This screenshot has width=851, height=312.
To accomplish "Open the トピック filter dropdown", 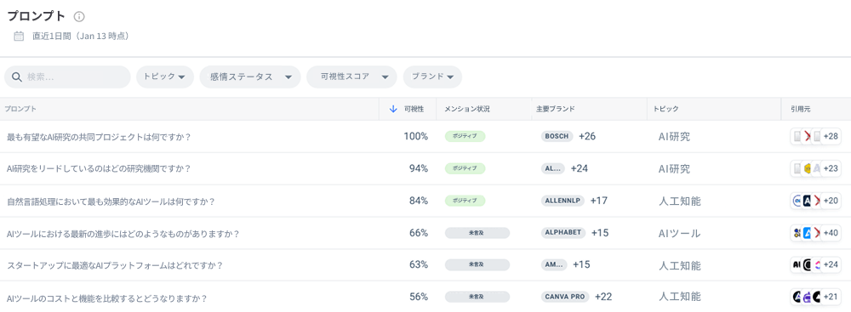I will (165, 77).
